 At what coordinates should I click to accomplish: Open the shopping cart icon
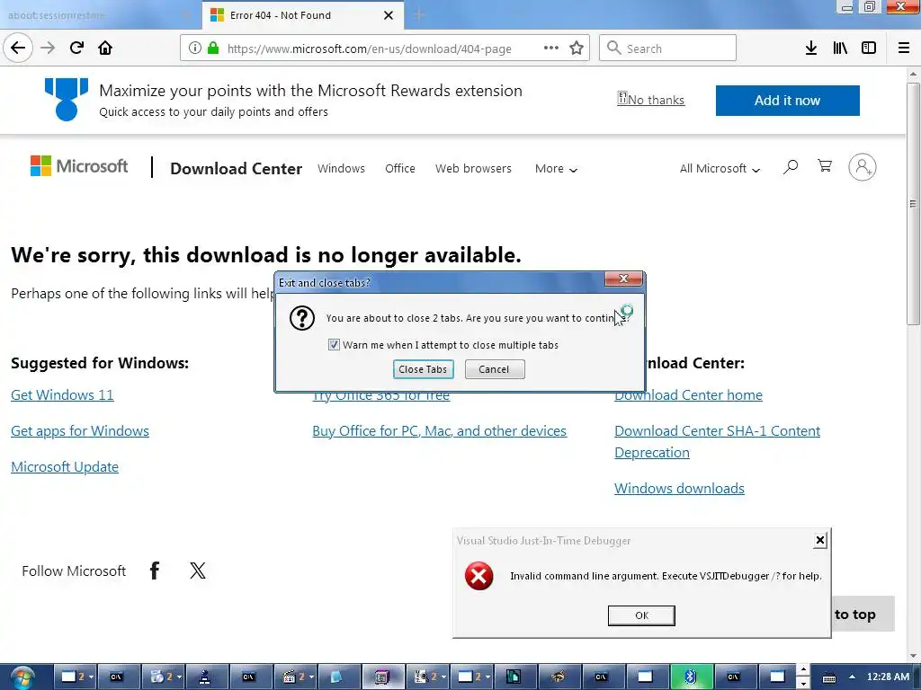[x=825, y=166]
